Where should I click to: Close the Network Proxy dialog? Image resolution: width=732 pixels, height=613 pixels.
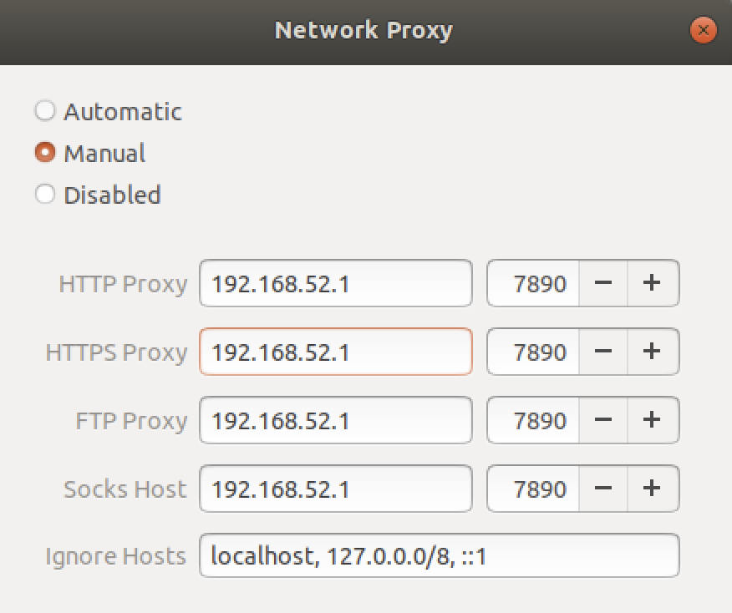click(x=703, y=31)
